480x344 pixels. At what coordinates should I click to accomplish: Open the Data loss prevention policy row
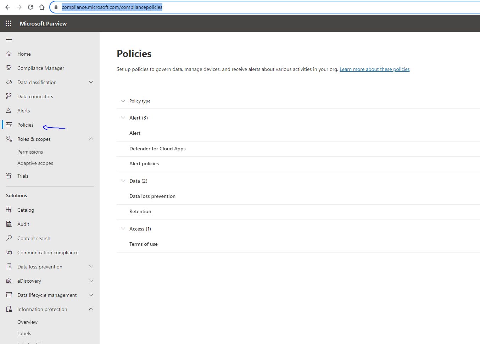[152, 196]
